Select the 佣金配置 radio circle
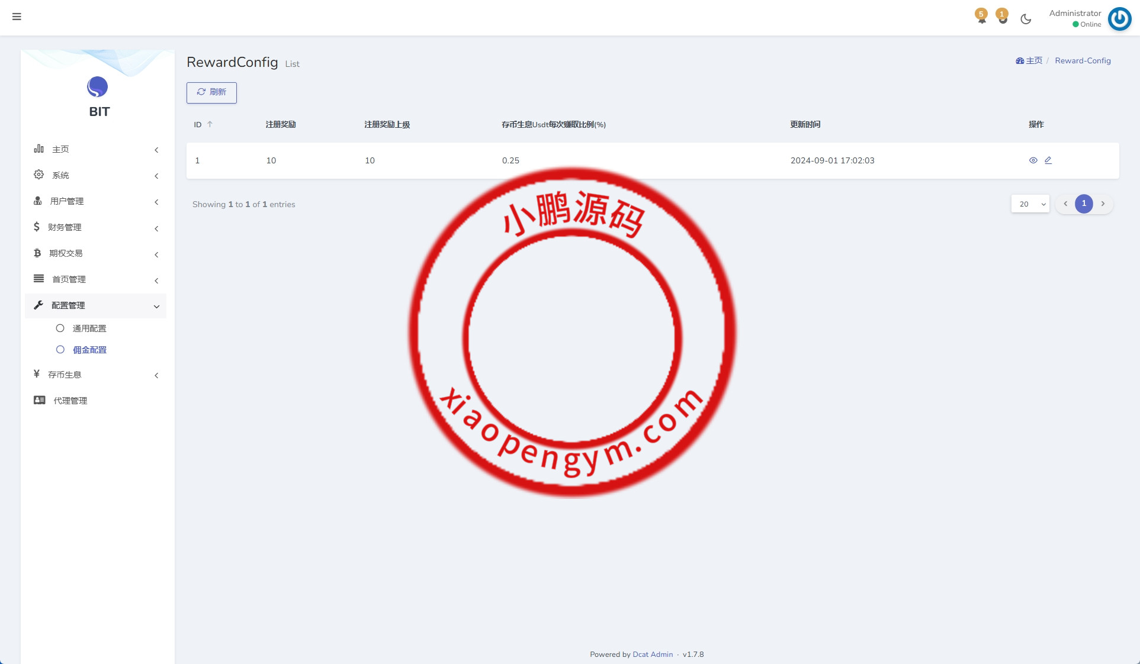1140x664 pixels. [x=60, y=350]
